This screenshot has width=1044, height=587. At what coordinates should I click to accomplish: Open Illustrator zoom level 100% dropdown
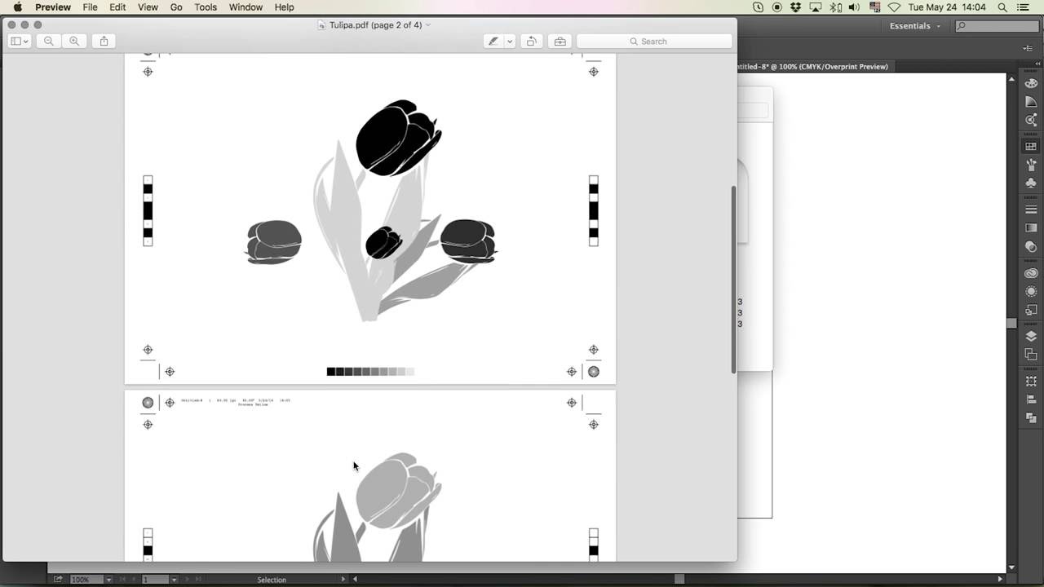coord(108,580)
